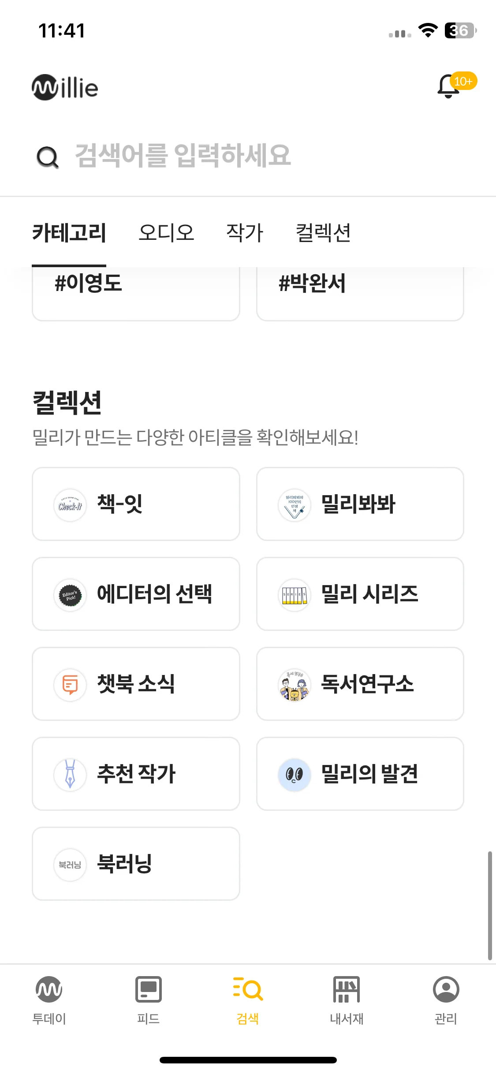Open the 책-잇 collection
The height and width of the screenshot is (1074, 496).
tap(136, 504)
